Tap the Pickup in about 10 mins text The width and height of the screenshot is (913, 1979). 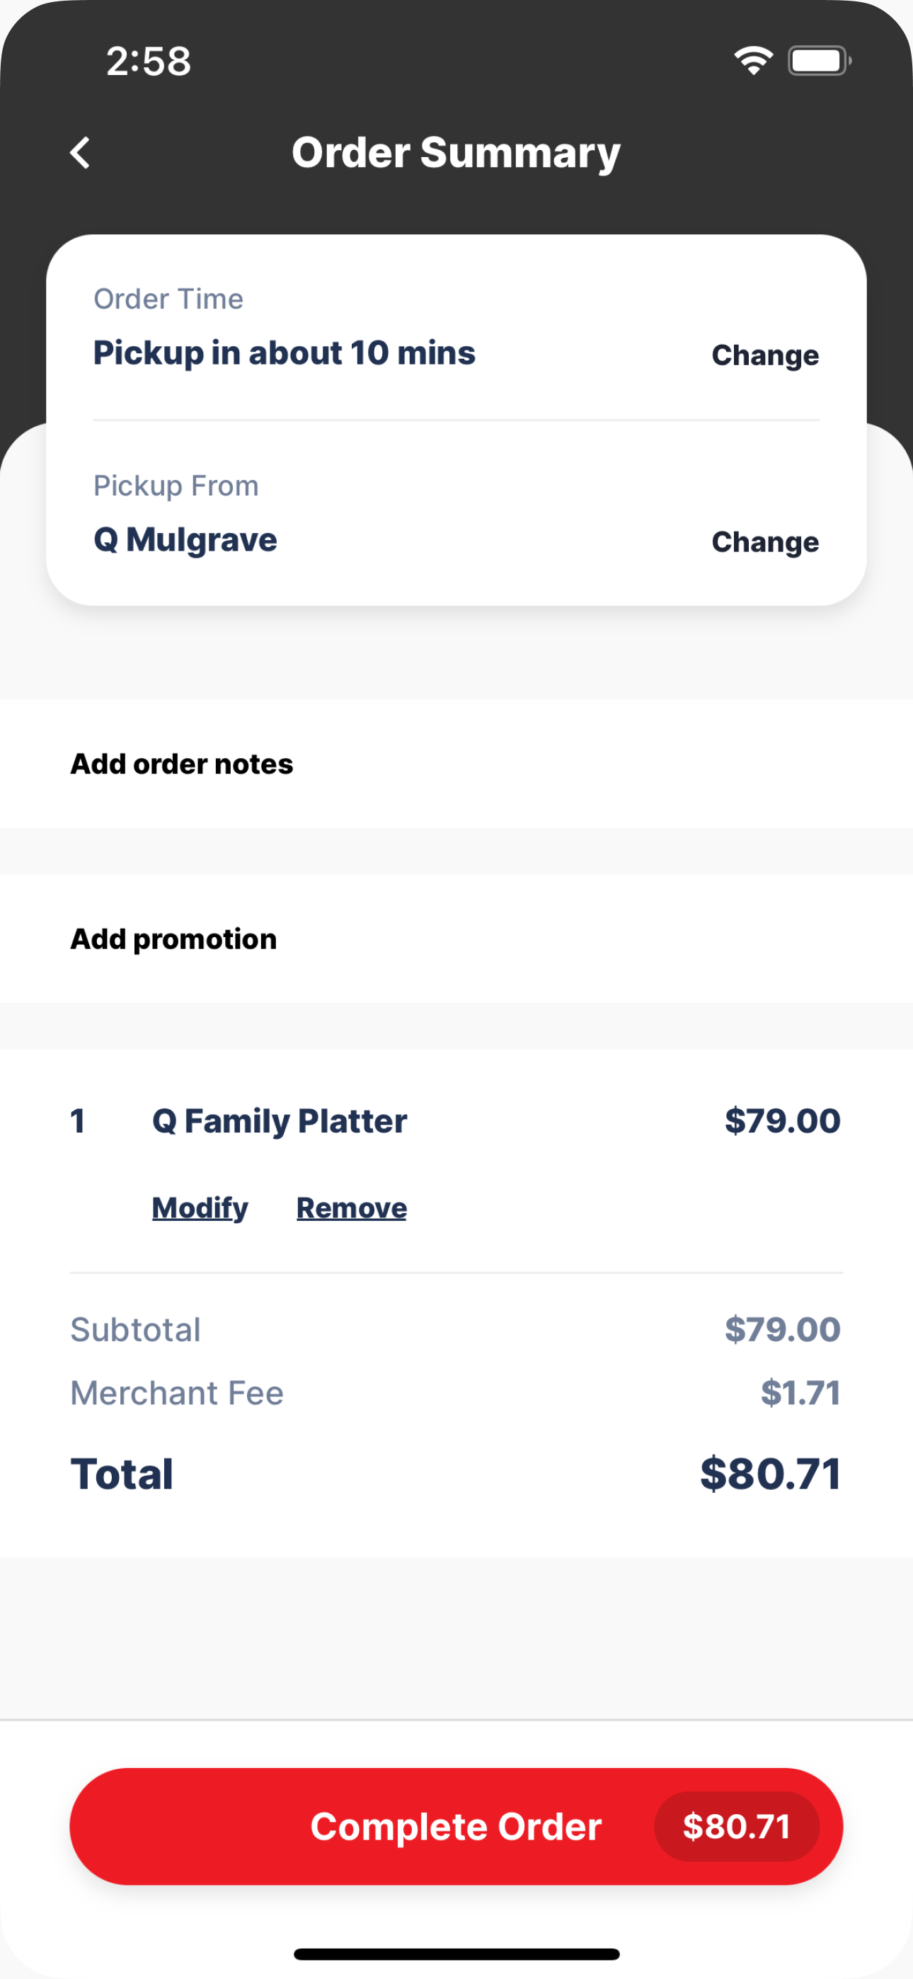[x=285, y=352]
